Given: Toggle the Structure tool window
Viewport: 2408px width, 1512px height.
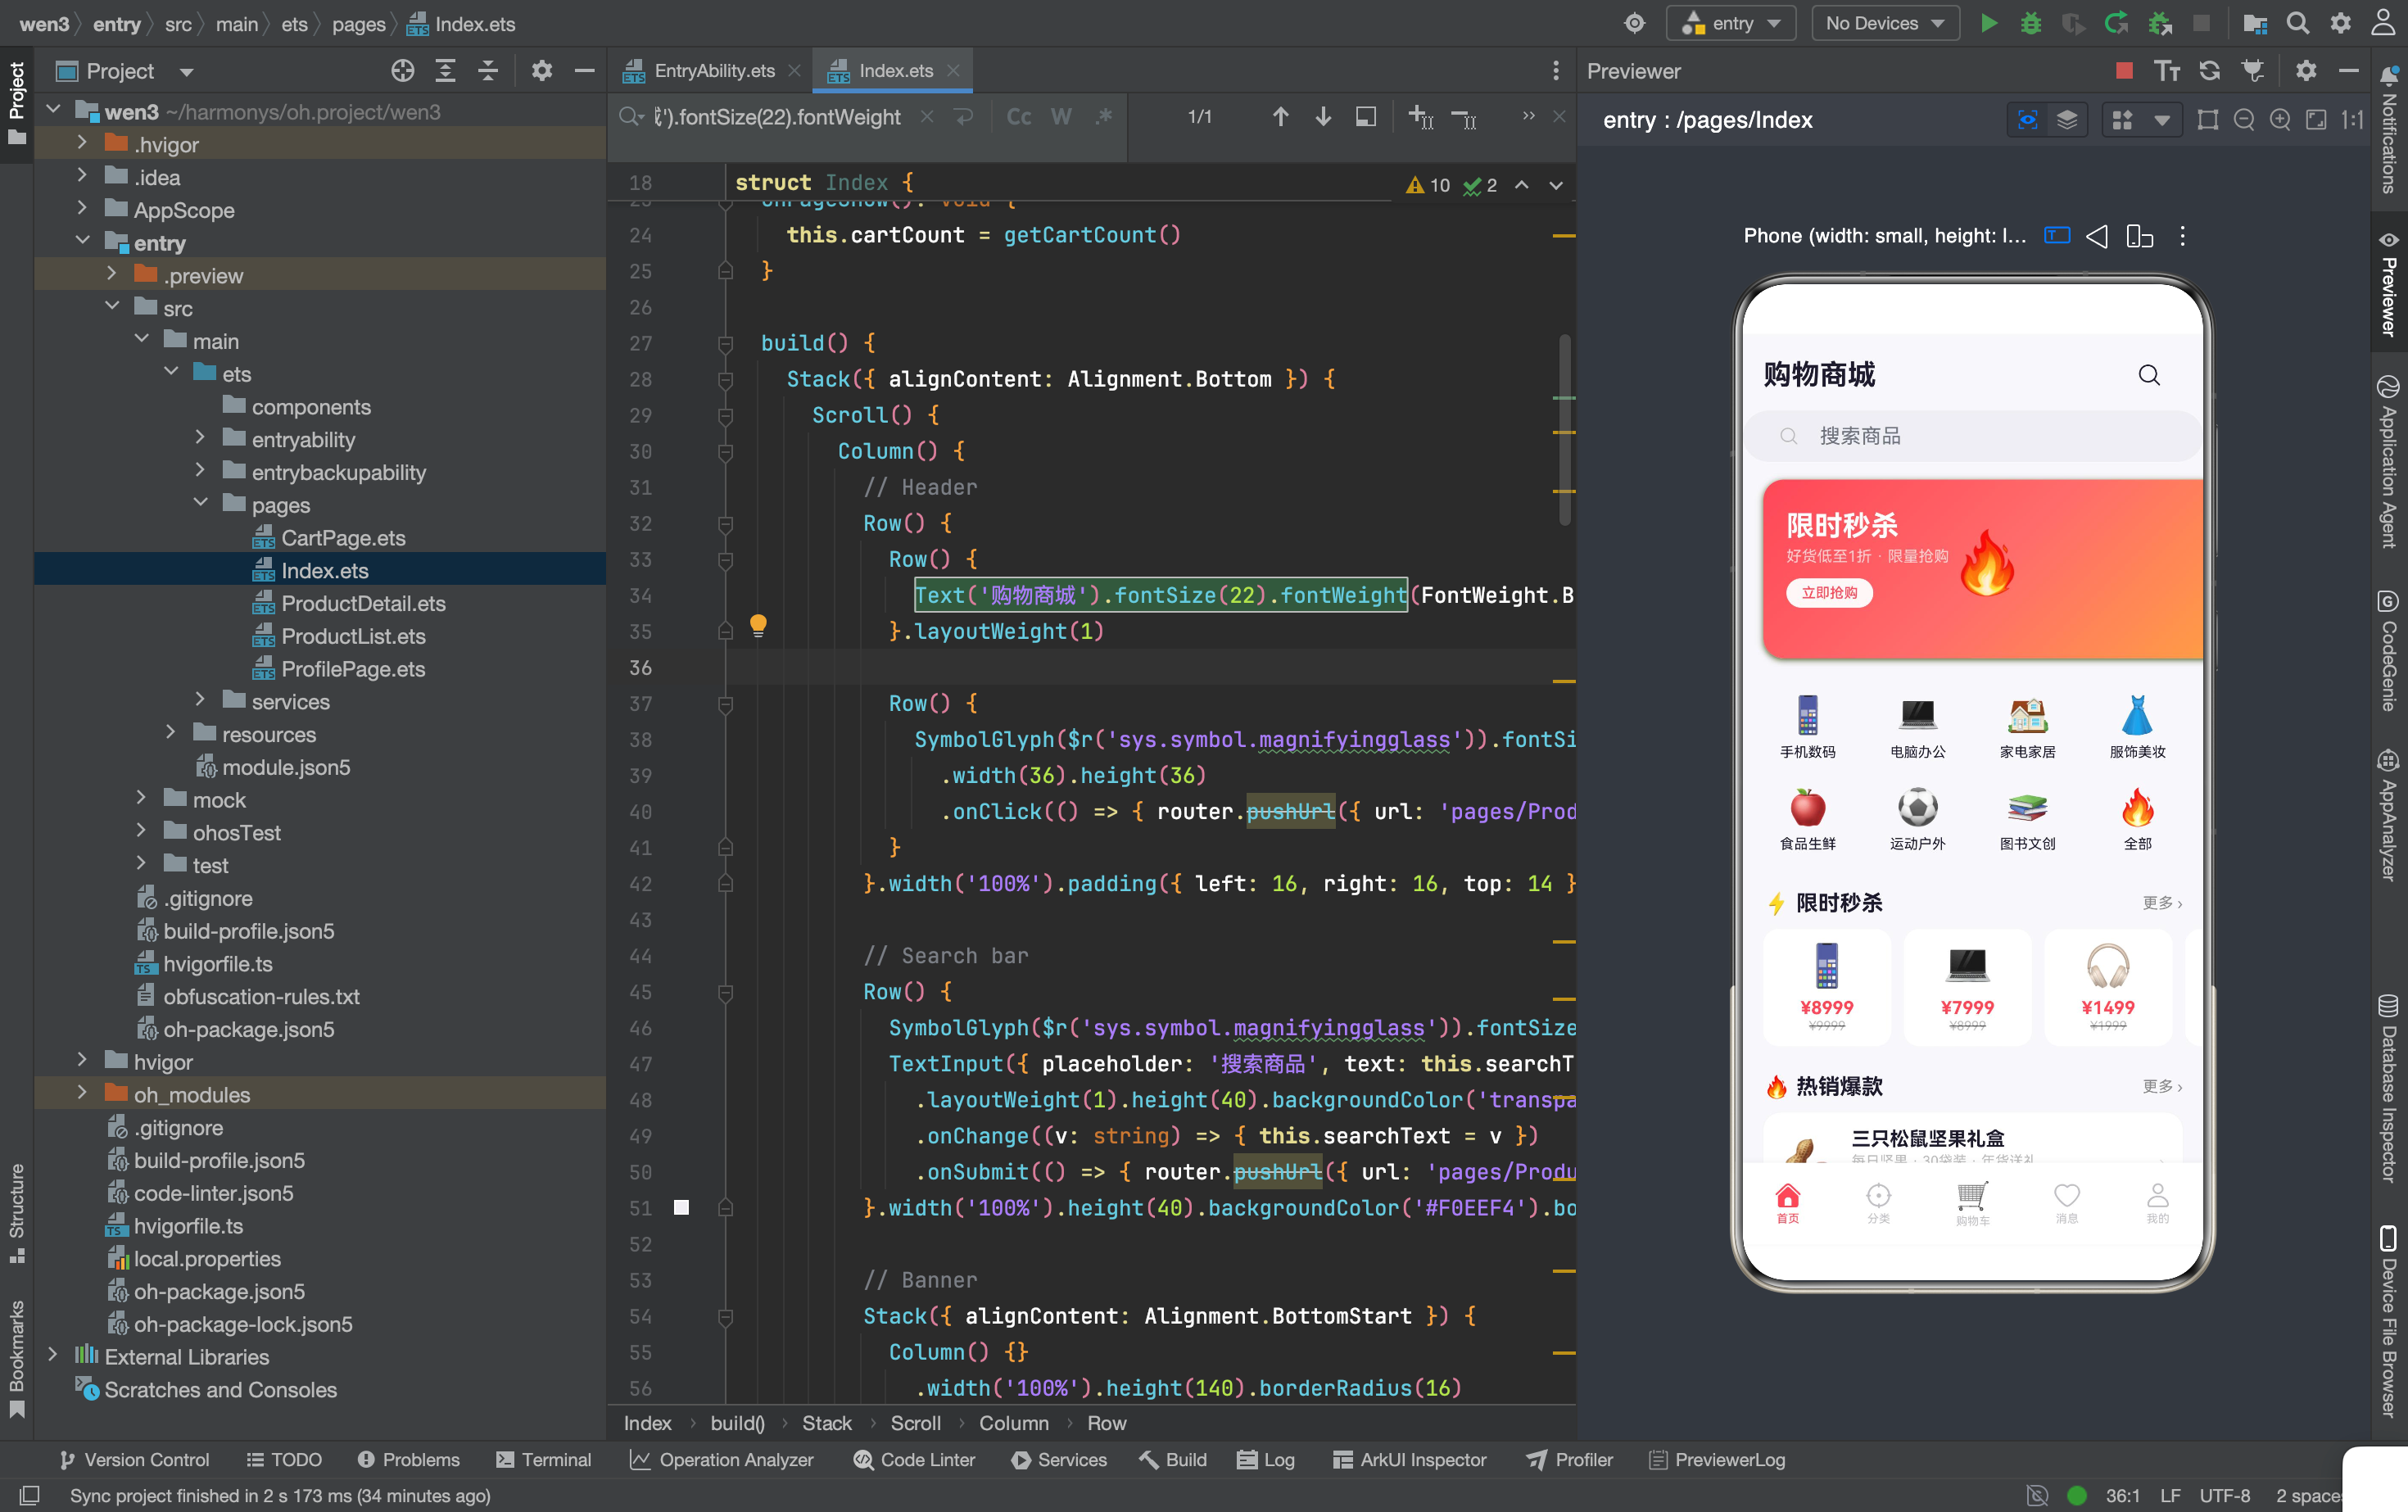Looking at the screenshot, I should [x=16, y=1212].
